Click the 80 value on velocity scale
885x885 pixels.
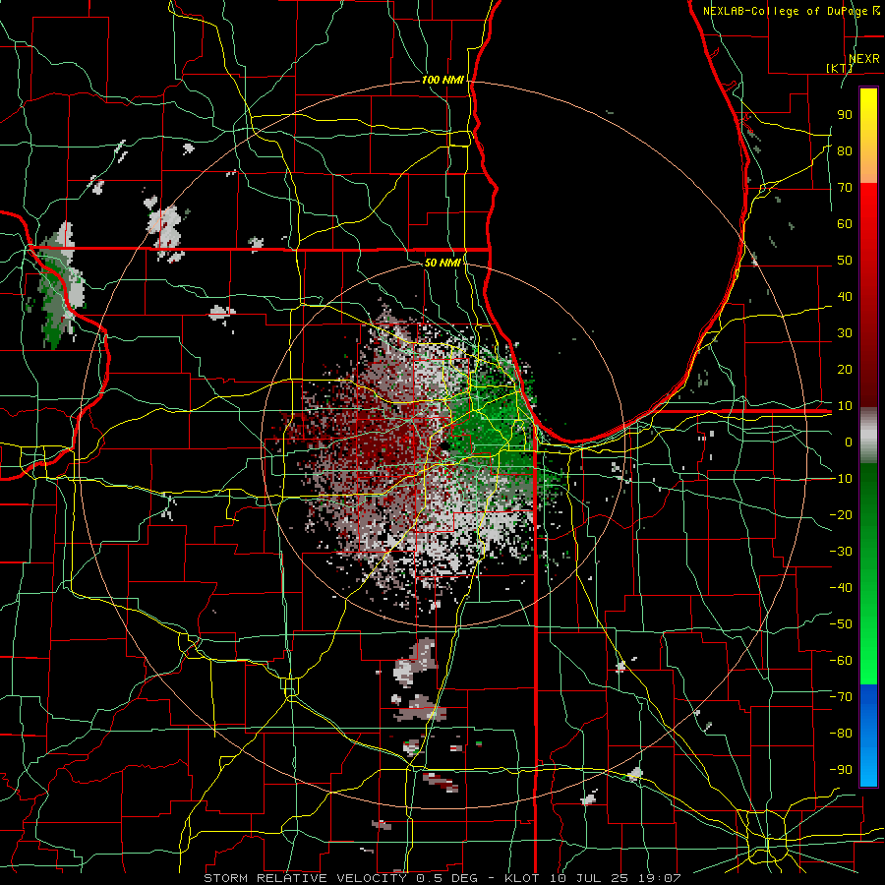click(845, 150)
